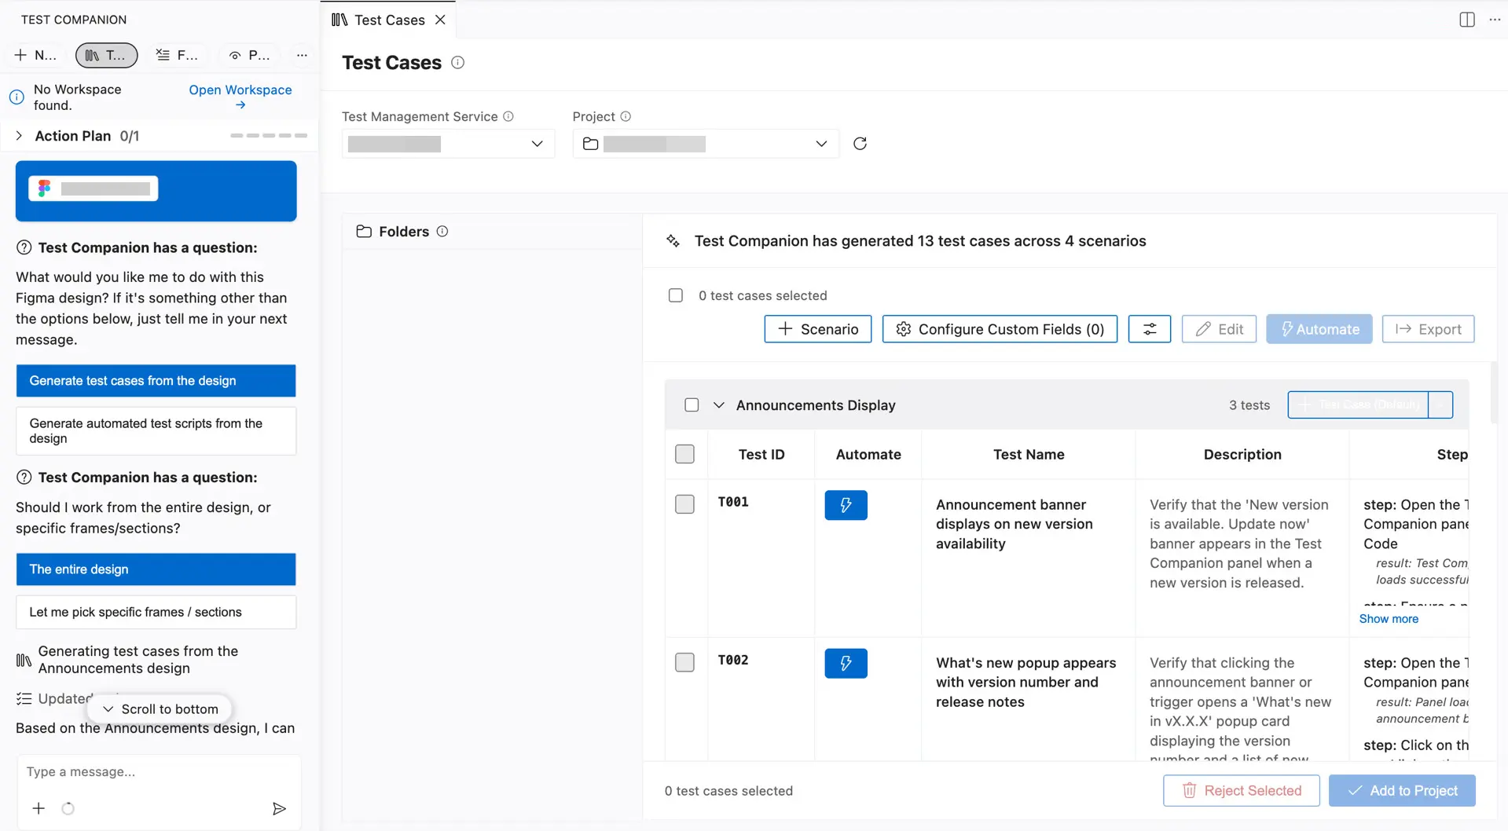Click the add Test Case button in scenario header
1508x831 pixels.
(1358, 405)
